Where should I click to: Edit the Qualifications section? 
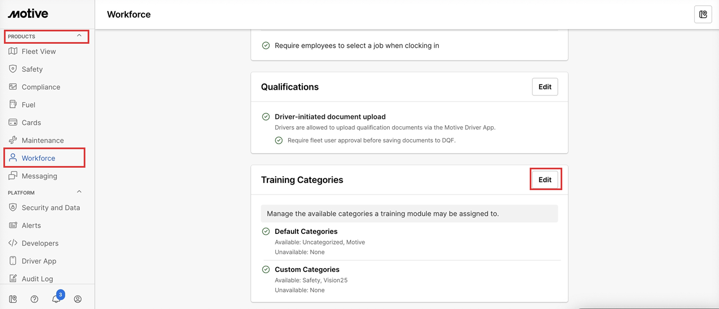coord(545,87)
